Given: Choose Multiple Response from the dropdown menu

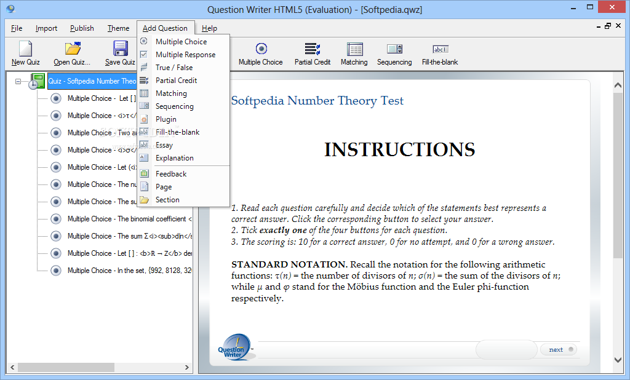Looking at the screenshot, I should tap(183, 54).
